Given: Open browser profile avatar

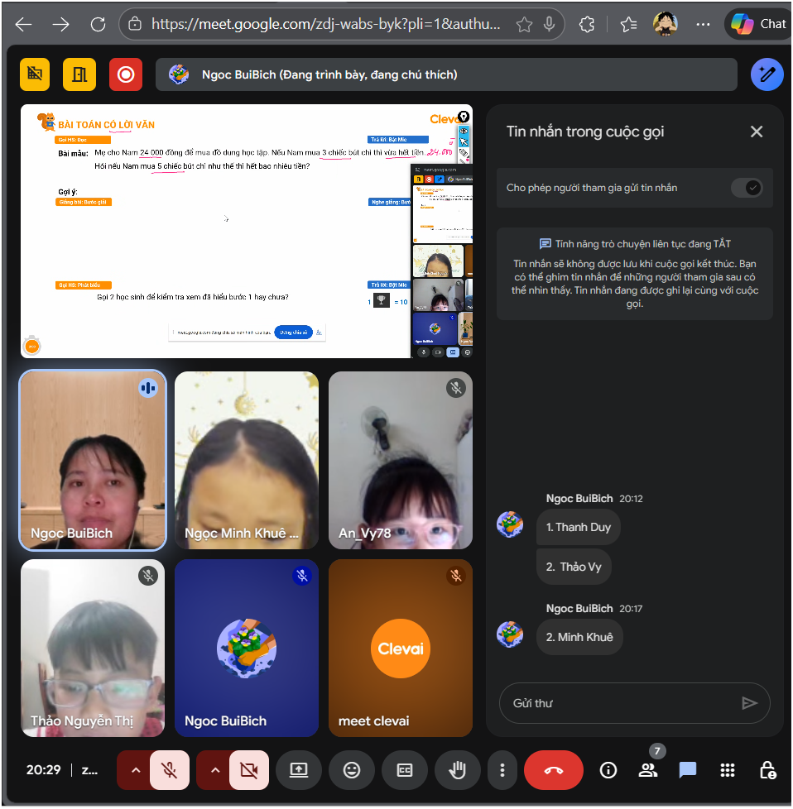Looking at the screenshot, I should [x=665, y=24].
